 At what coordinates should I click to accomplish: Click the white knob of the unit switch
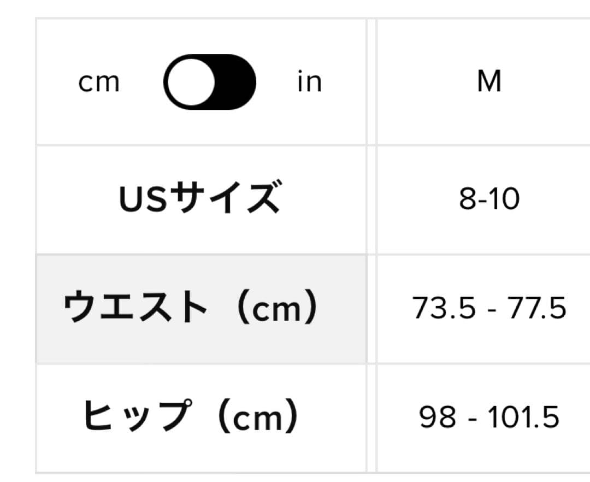(191, 82)
